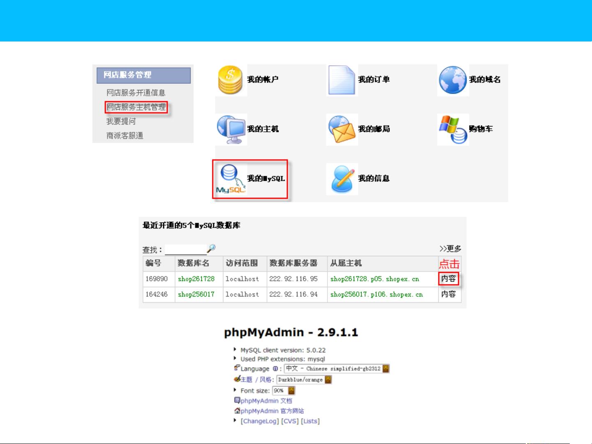This screenshot has width=592, height=444.
Task: Click the Language info icon
Action: pyautogui.click(x=275, y=368)
